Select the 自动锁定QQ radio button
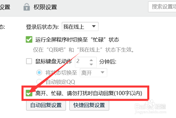The width and height of the screenshot is (176, 118). [39, 81]
